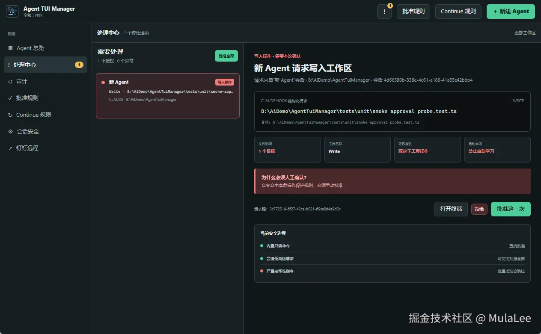Approve with 批准这一次 button
This screenshot has height=334, width=541.
[x=511, y=209]
